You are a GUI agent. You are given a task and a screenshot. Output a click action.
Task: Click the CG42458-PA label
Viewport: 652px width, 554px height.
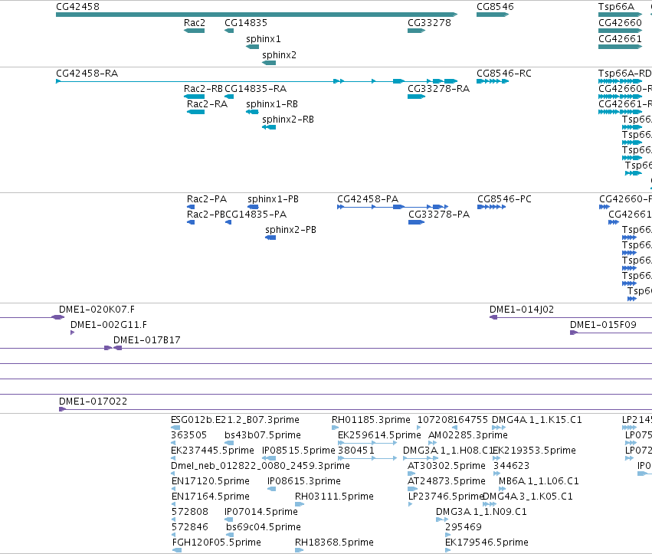pyautogui.click(x=368, y=199)
